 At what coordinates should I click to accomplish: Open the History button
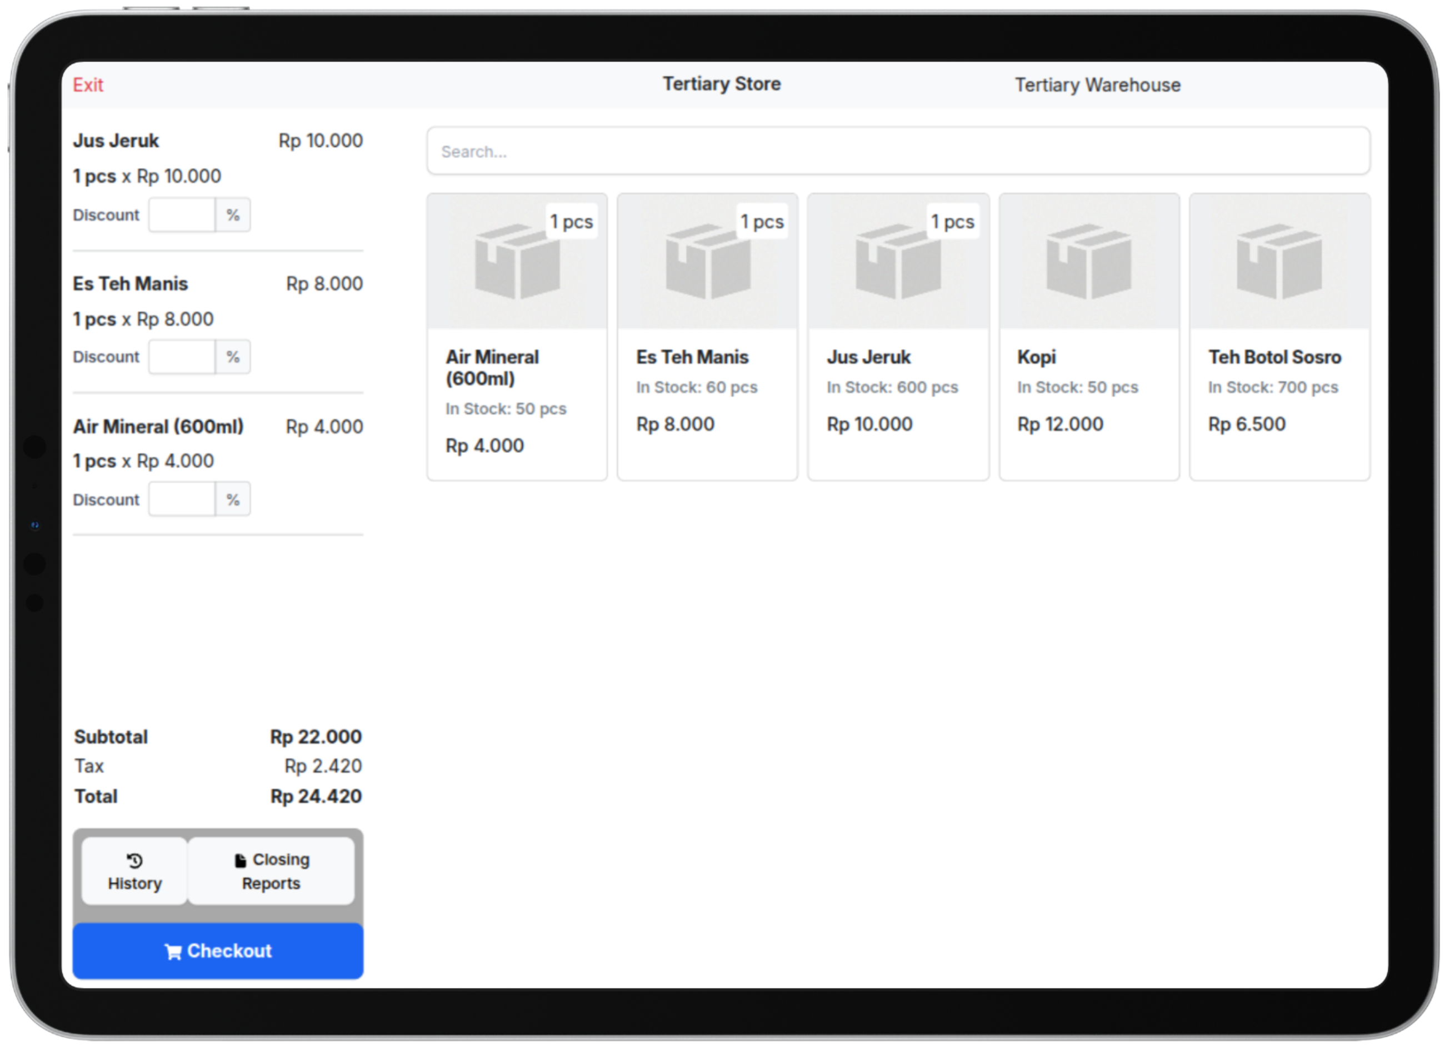point(134,871)
